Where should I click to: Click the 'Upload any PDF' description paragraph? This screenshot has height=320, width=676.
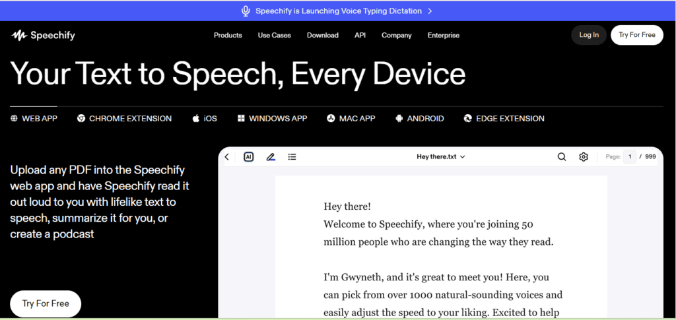click(100, 202)
